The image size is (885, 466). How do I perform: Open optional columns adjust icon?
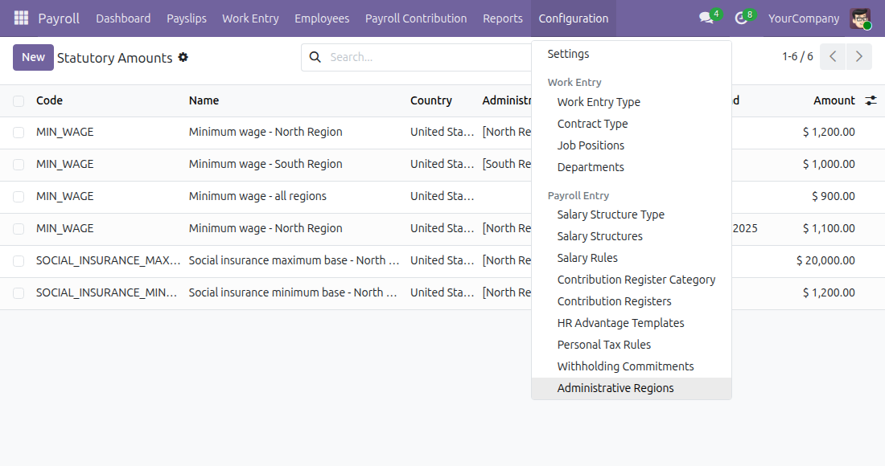[871, 100]
